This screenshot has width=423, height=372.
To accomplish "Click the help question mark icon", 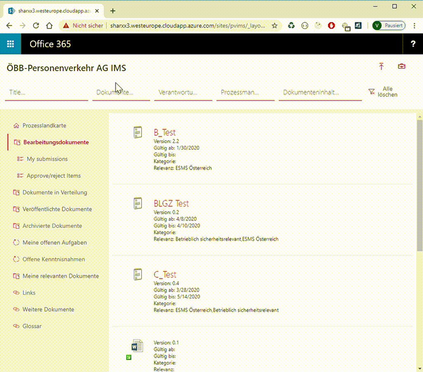I will 413,44.
